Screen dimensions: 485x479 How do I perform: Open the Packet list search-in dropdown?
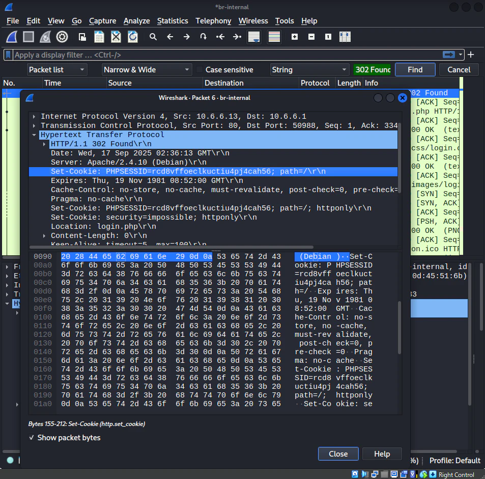[57, 70]
